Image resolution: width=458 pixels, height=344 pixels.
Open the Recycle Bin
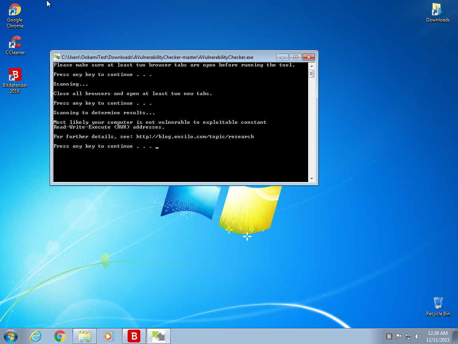(438, 306)
